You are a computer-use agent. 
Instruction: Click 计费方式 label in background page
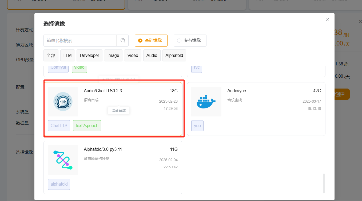coord(25,30)
